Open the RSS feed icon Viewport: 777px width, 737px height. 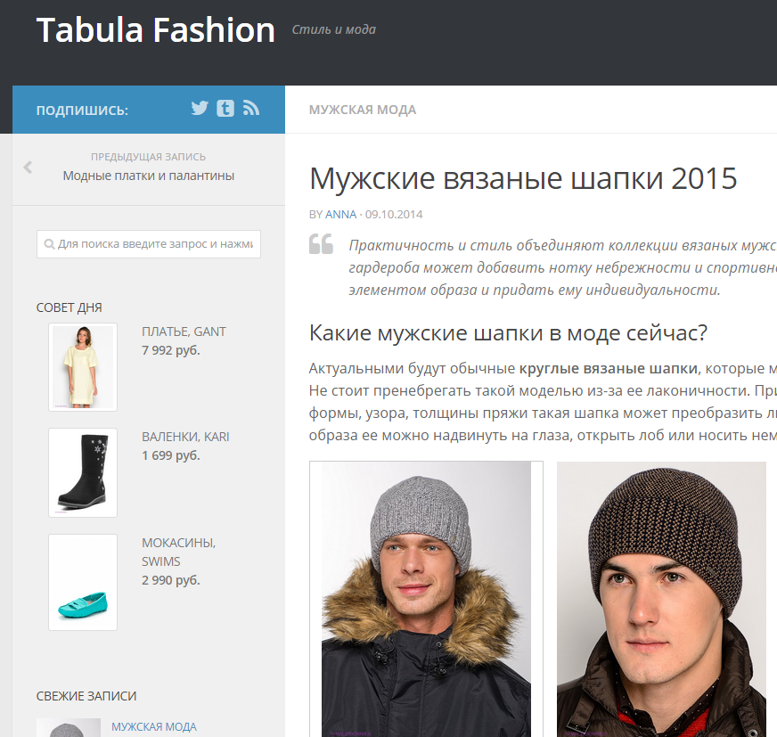[x=251, y=108]
